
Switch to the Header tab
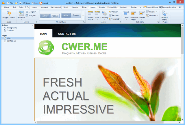point(75,7)
